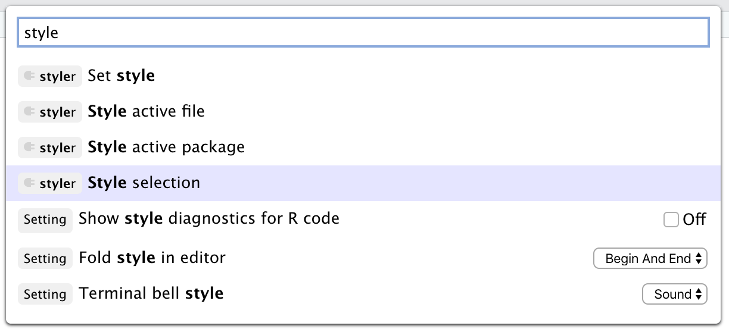Click the Setting badge next to Fold style
Screen dimensions: 729x332
pyautogui.click(x=45, y=259)
